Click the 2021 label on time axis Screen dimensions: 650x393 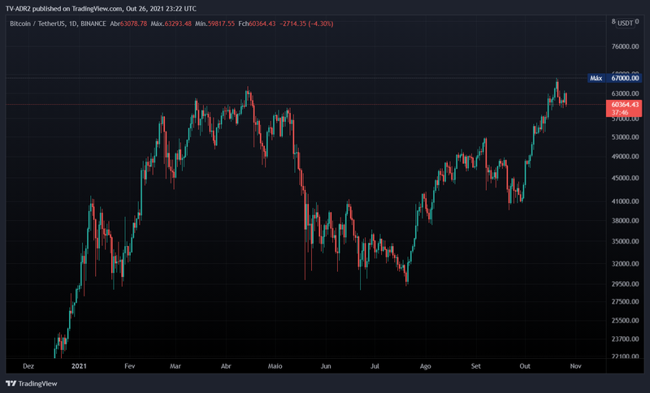pyautogui.click(x=79, y=366)
